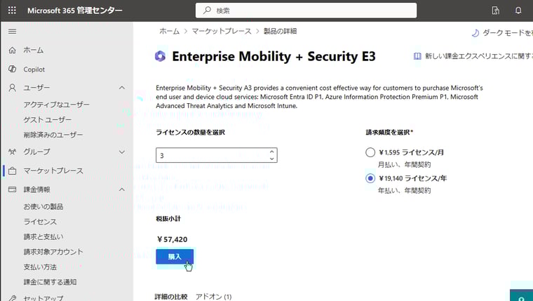Click the teal help button at bottom right
The width and height of the screenshot is (533, 301).
point(522,295)
